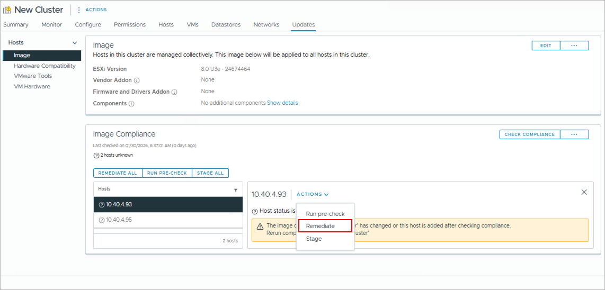Click the Vendor Addon info icon
Viewport: 605px width, 290px height.
137,80
